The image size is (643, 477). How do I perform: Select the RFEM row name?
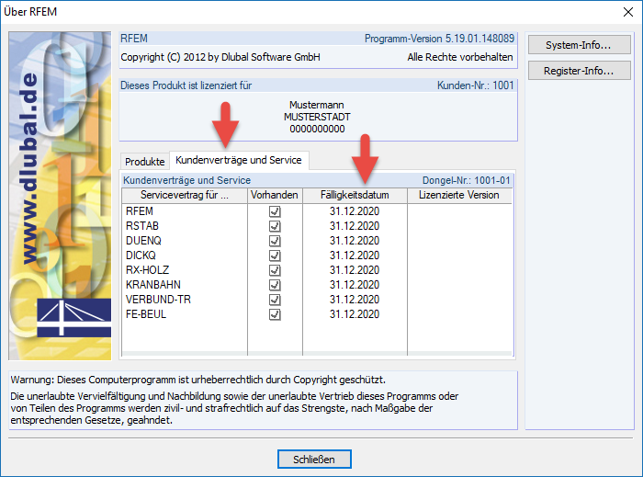coord(140,211)
